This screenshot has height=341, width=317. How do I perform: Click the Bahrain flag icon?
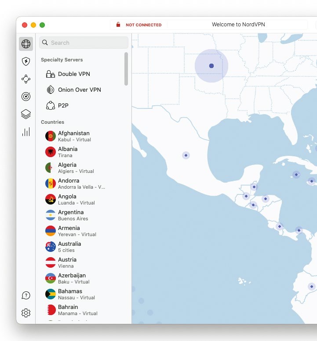click(x=51, y=310)
